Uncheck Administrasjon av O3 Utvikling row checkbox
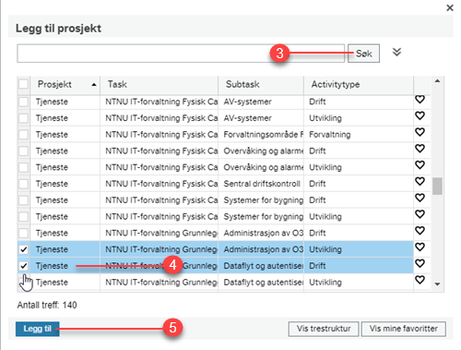Viewport: 461px width, 350px height. tap(23, 249)
